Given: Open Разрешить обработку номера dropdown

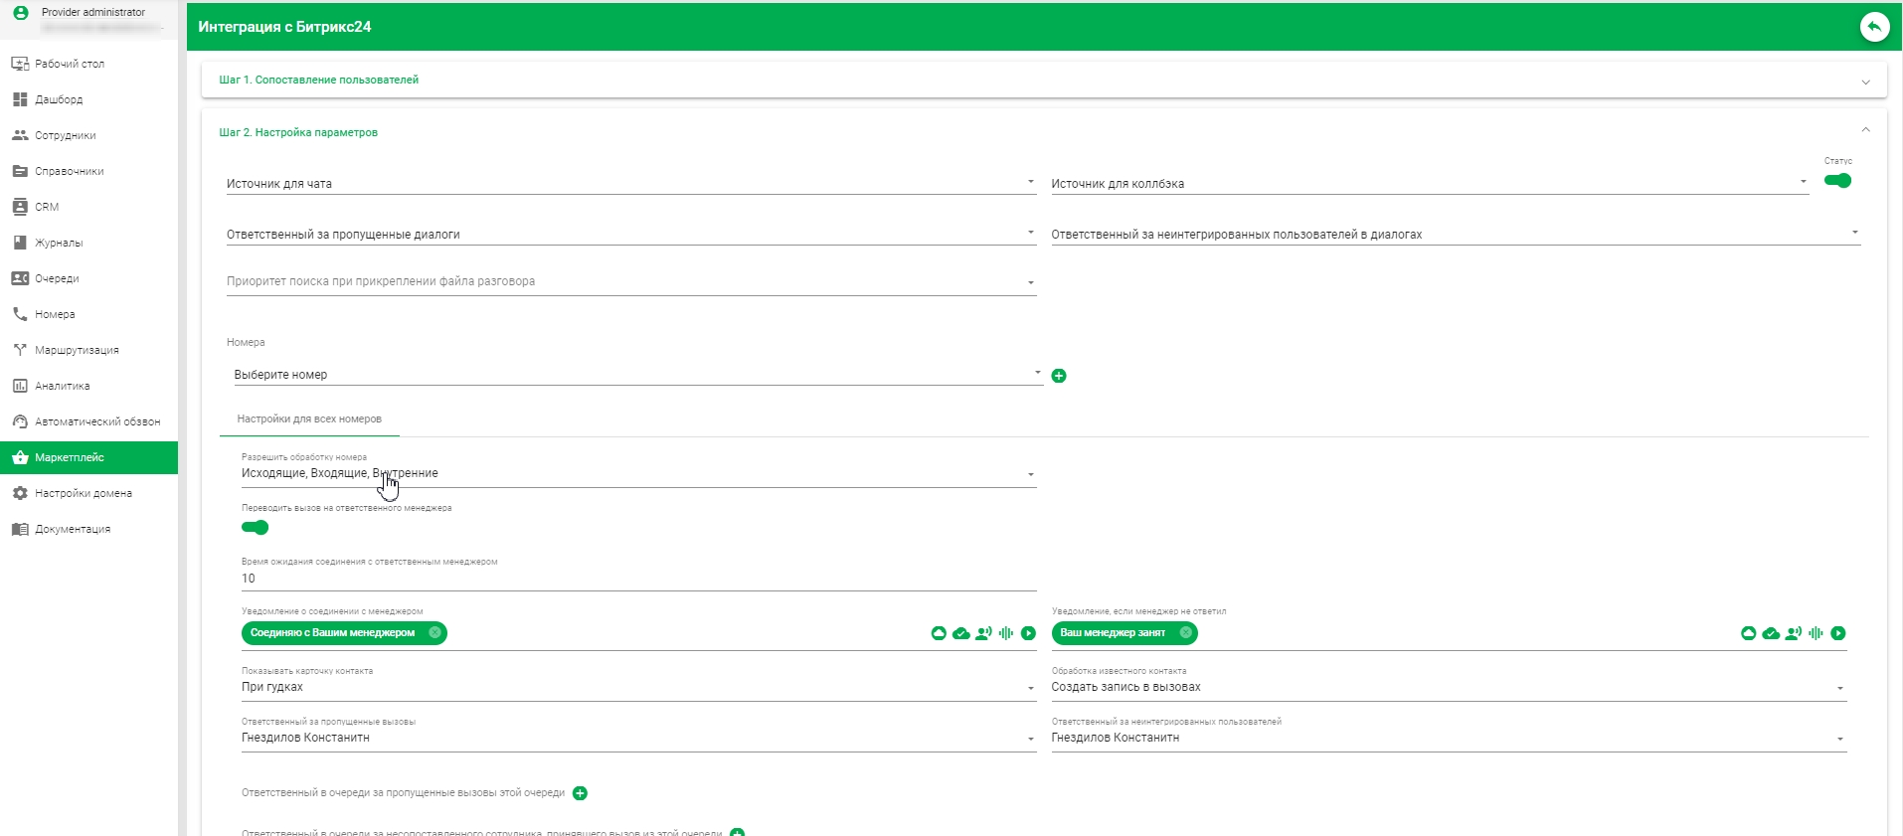Looking at the screenshot, I should (639, 473).
